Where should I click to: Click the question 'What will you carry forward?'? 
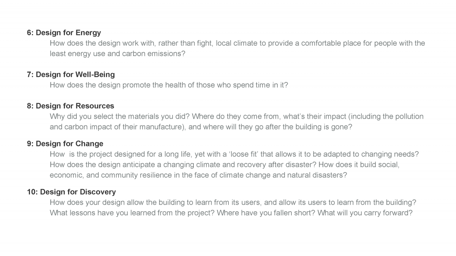[x=365, y=213]
